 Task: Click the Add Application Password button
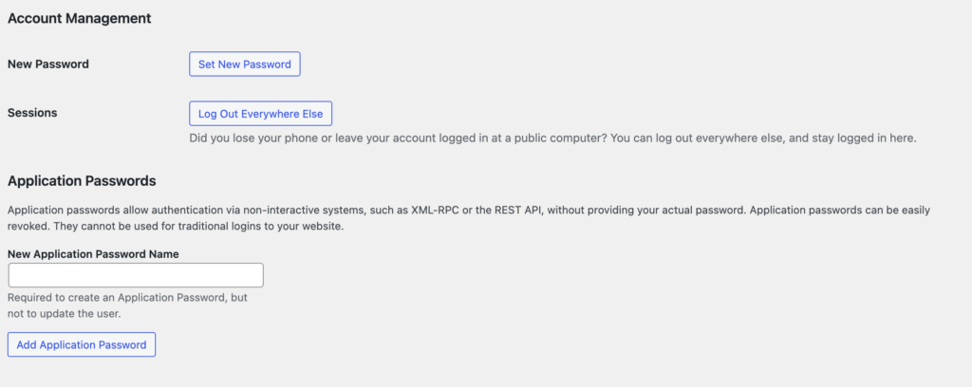click(82, 344)
